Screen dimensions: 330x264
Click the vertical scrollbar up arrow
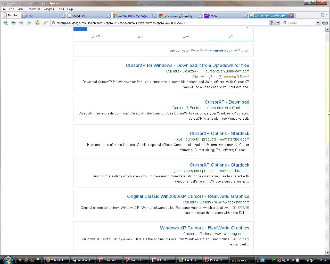pos(327,30)
